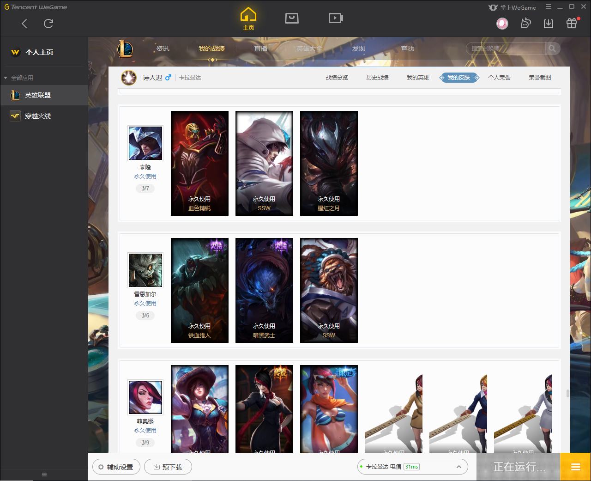Image resolution: width=591 pixels, height=481 pixels.
Task: Open the yellow launcher options menu
Action: coord(576,467)
